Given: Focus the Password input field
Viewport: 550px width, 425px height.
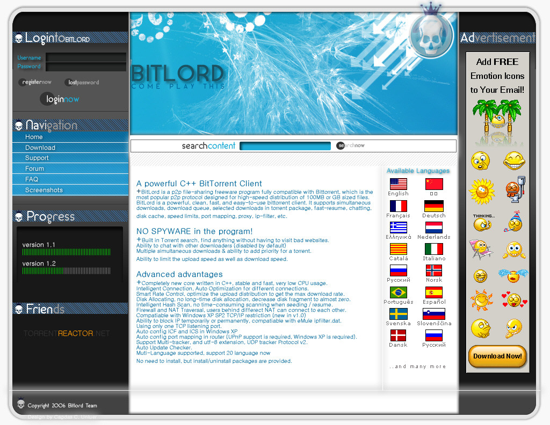Looking at the screenshot, I should pyautogui.click(x=86, y=67).
